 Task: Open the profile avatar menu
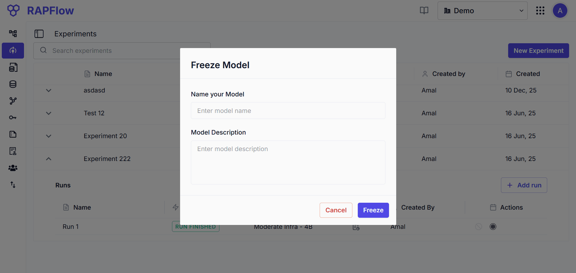(x=560, y=10)
